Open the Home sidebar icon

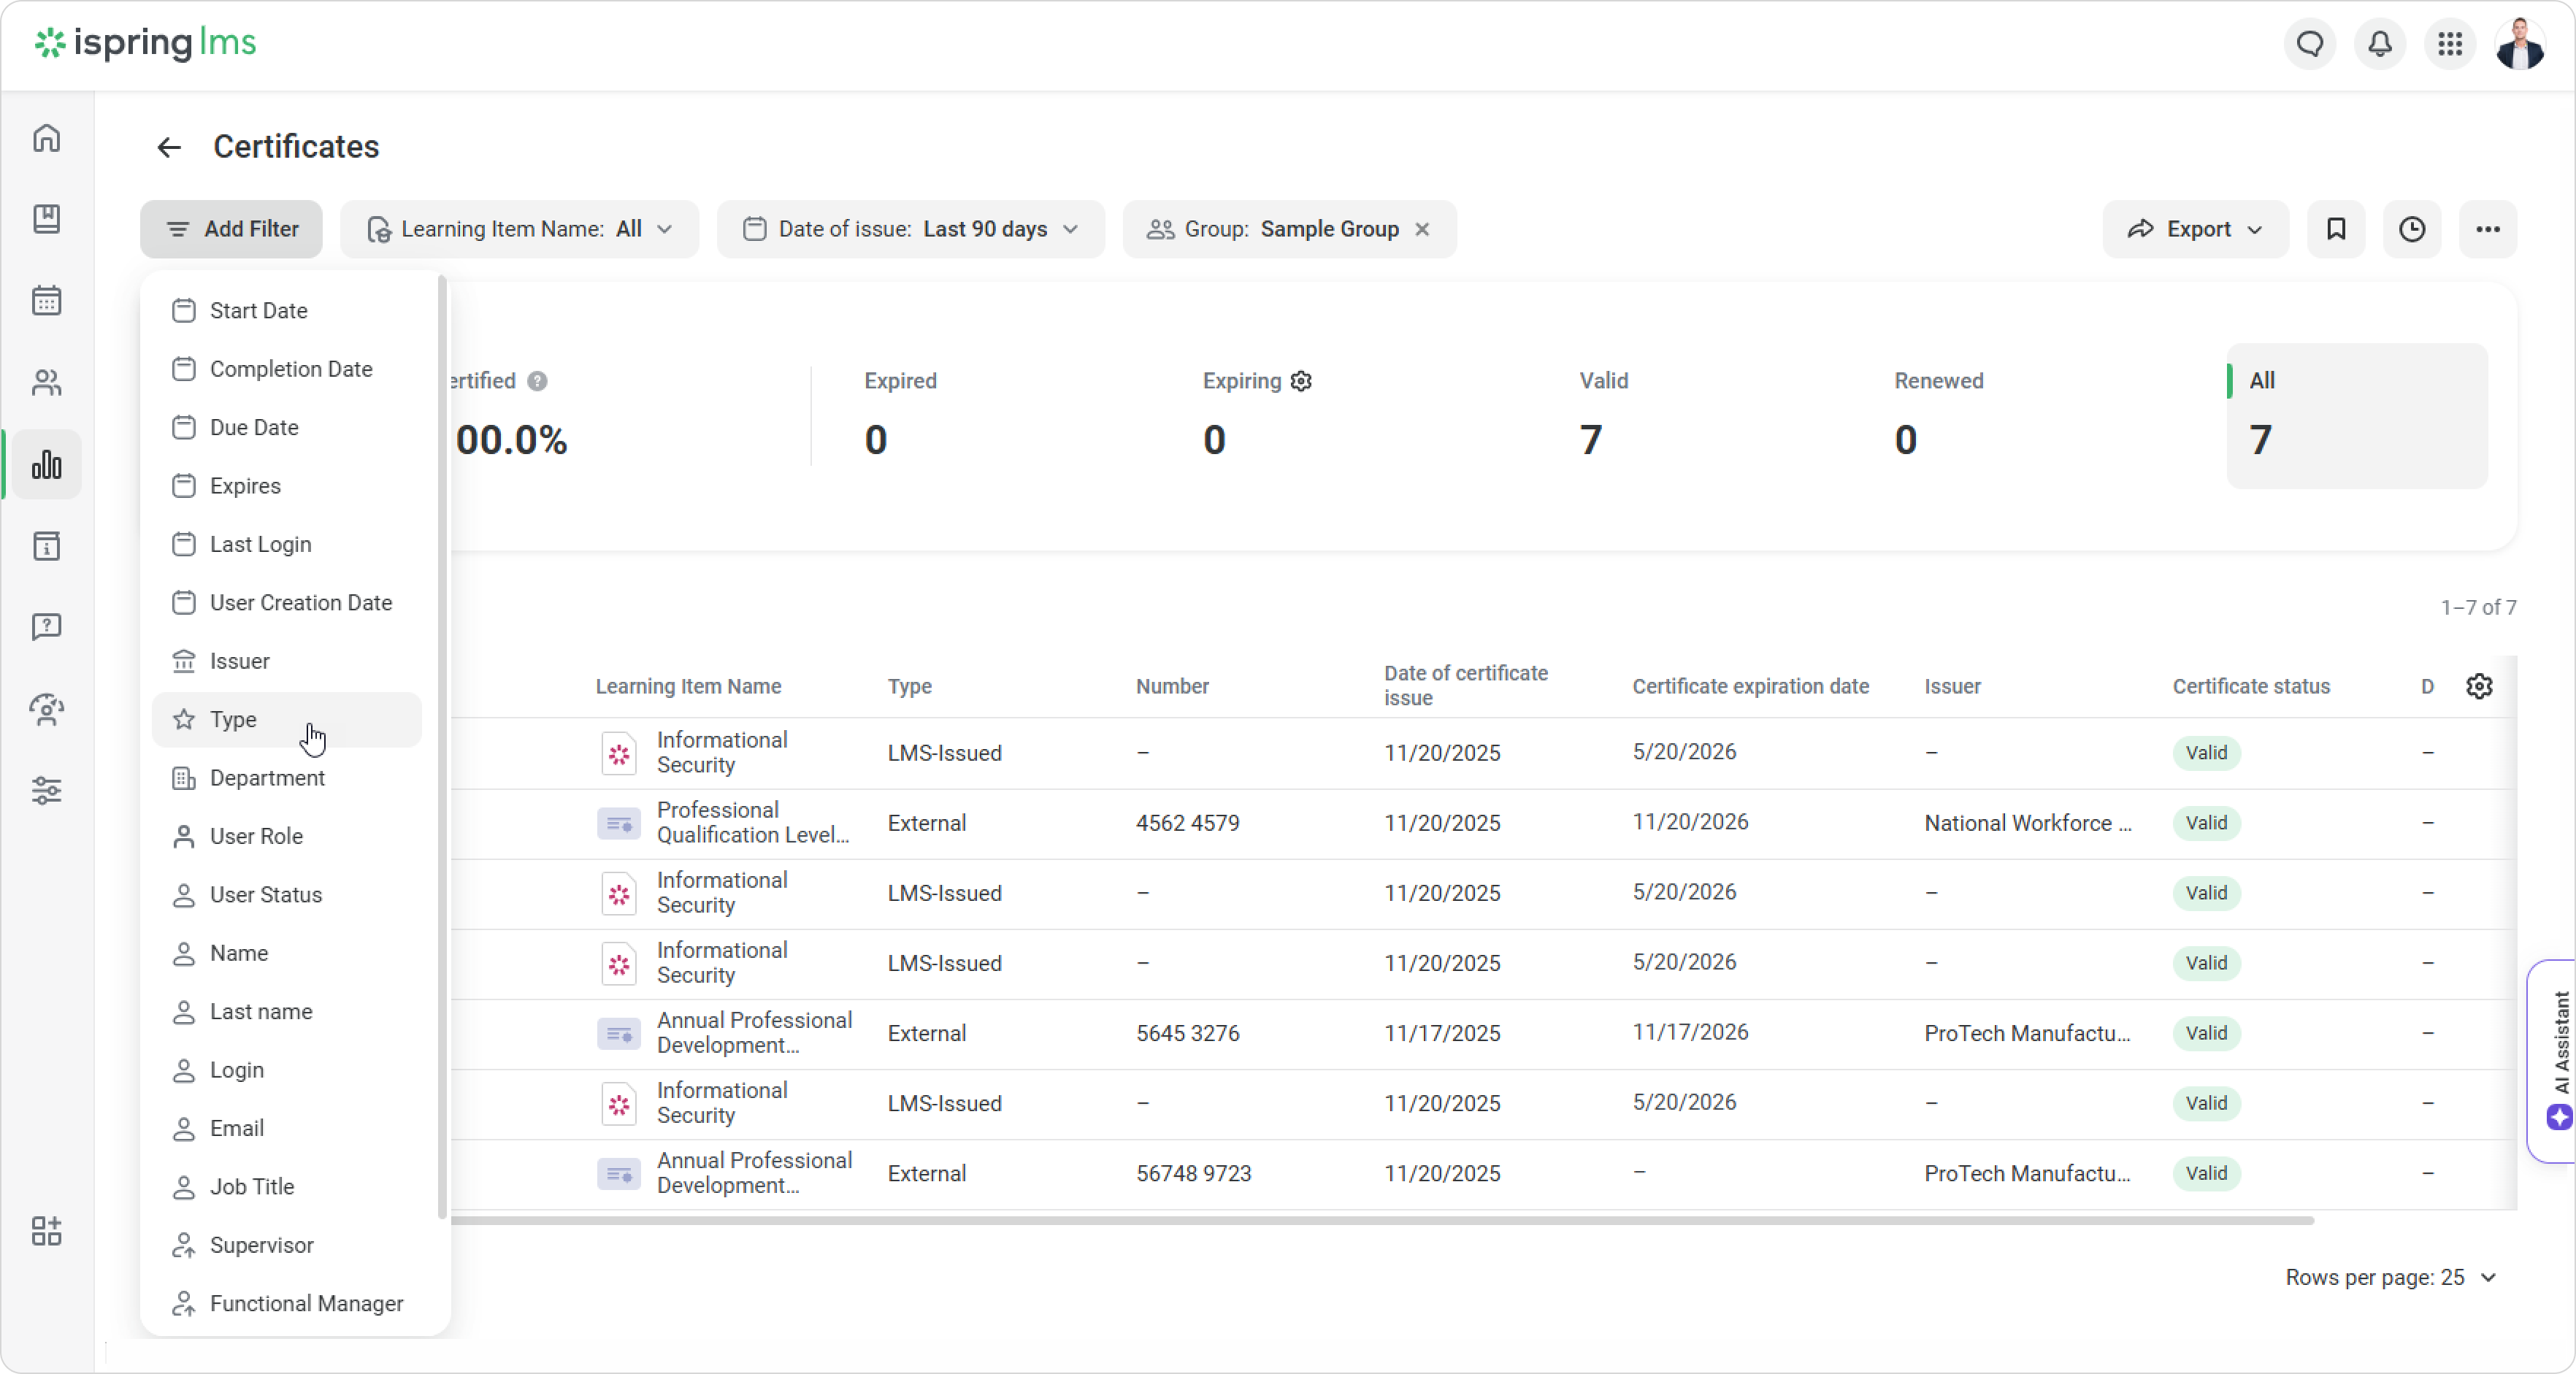47,138
